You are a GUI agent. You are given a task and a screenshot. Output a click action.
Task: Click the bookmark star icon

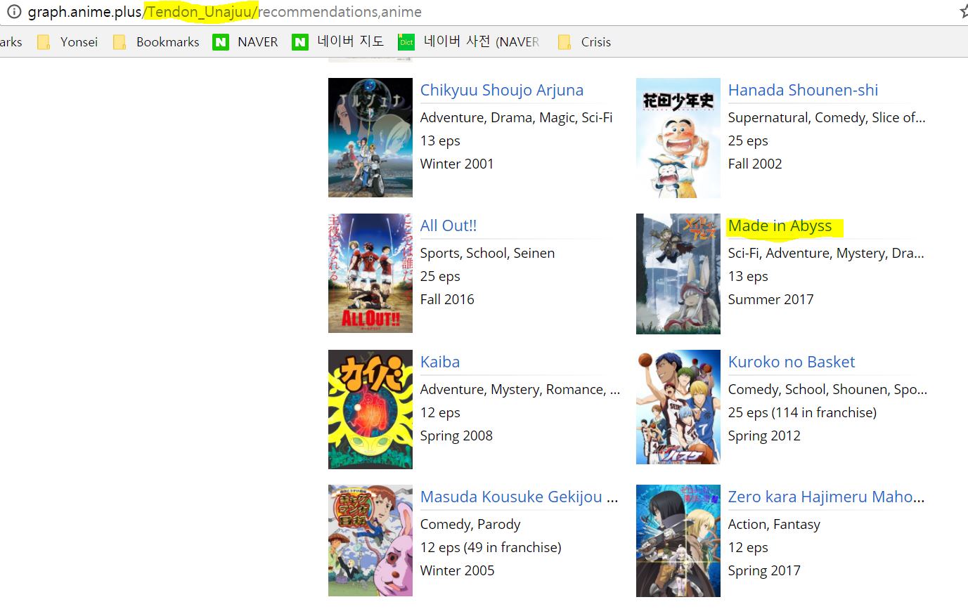(963, 12)
